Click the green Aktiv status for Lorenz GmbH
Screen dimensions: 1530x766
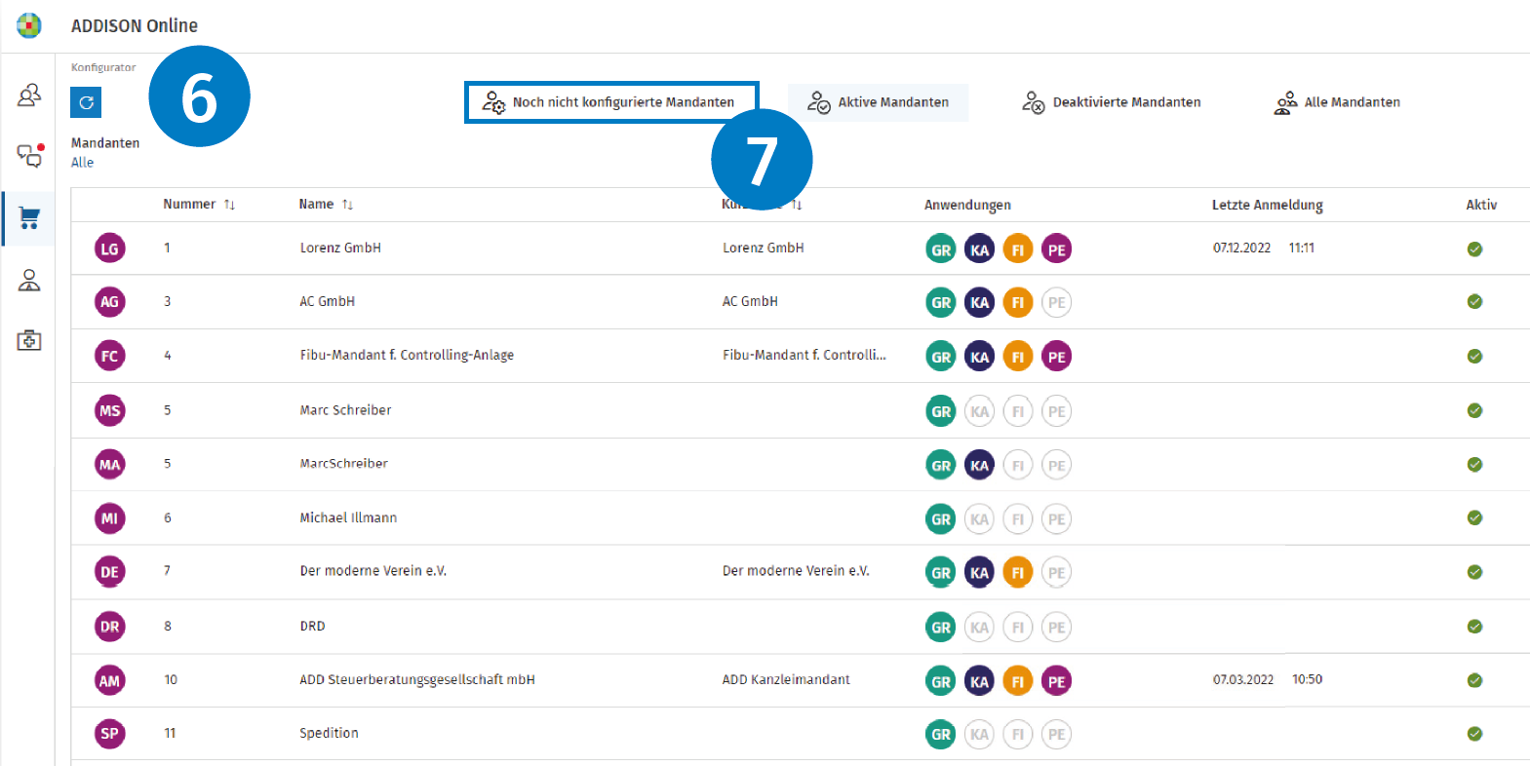click(x=1474, y=249)
